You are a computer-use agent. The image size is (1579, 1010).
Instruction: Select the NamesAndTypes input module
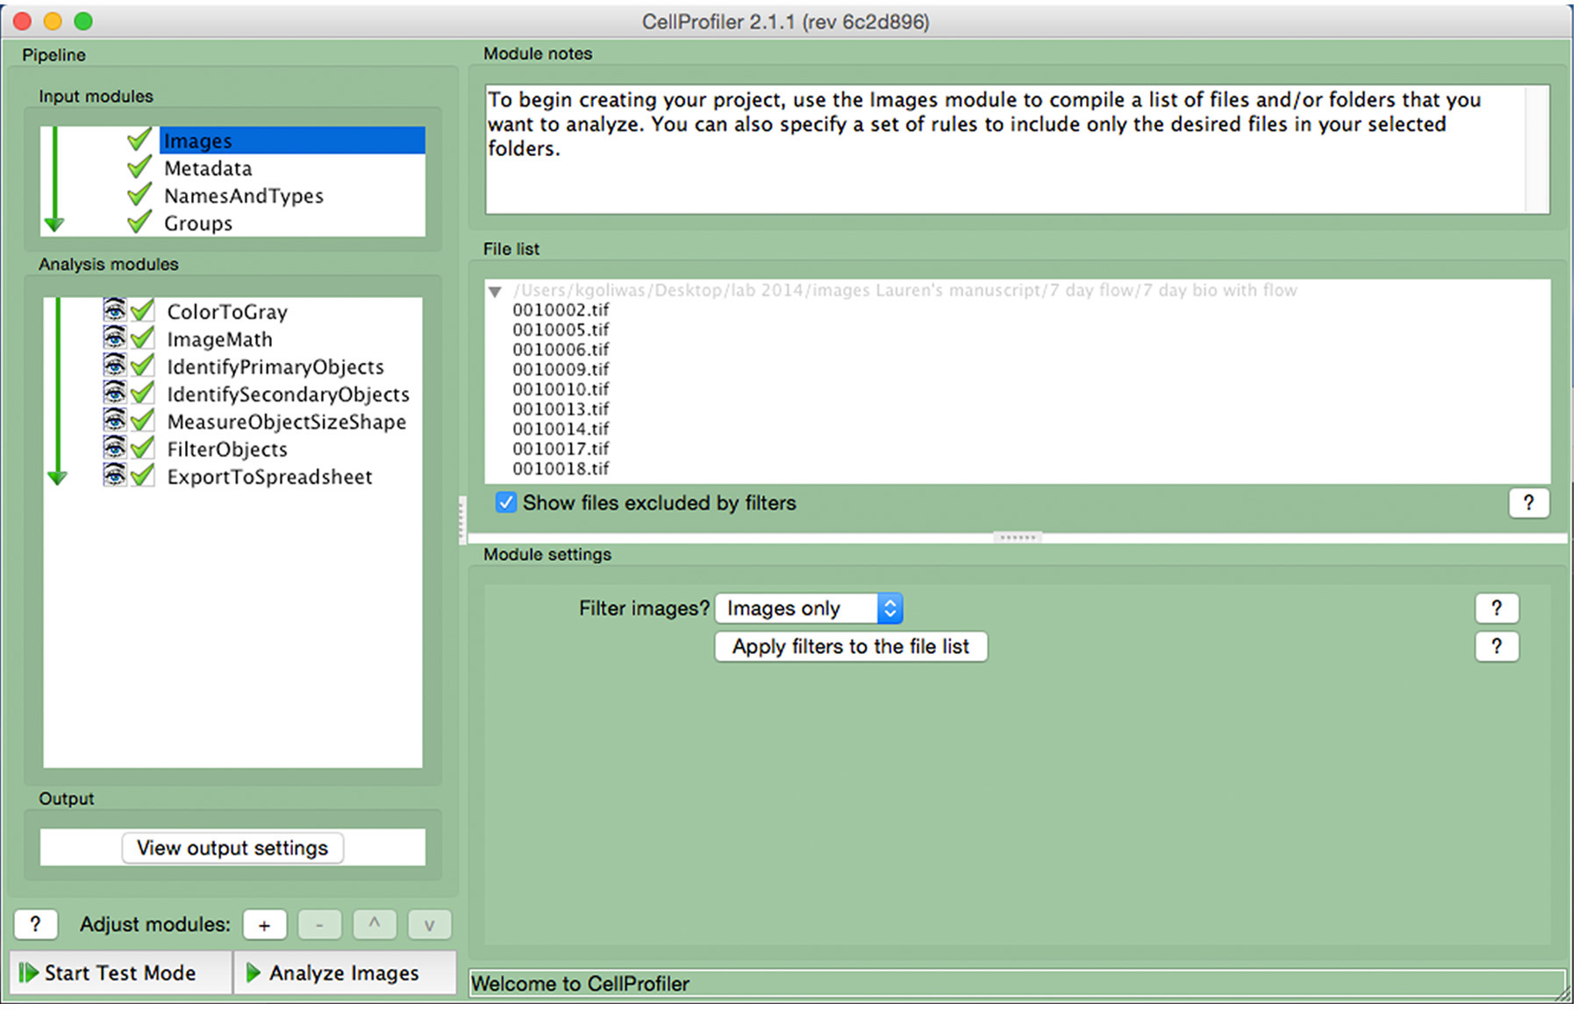(x=244, y=196)
